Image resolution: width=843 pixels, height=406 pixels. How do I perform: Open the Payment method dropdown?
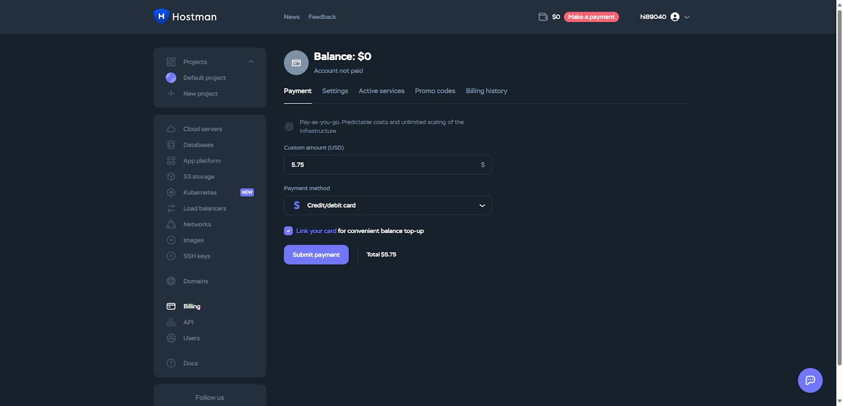click(x=388, y=205)
